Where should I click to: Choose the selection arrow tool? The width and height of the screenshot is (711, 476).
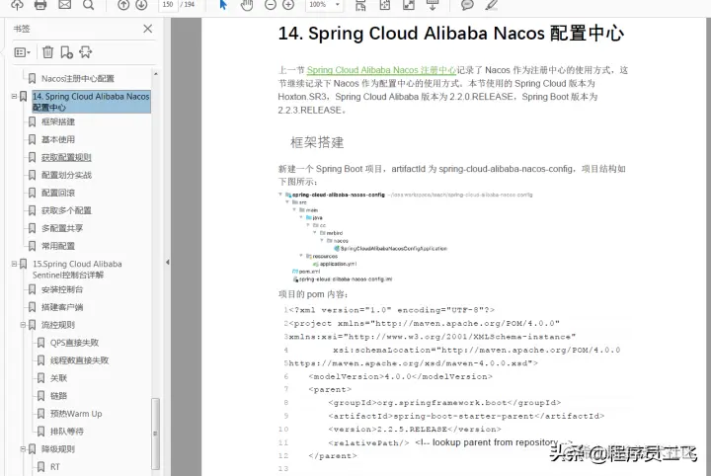point(223,5)
